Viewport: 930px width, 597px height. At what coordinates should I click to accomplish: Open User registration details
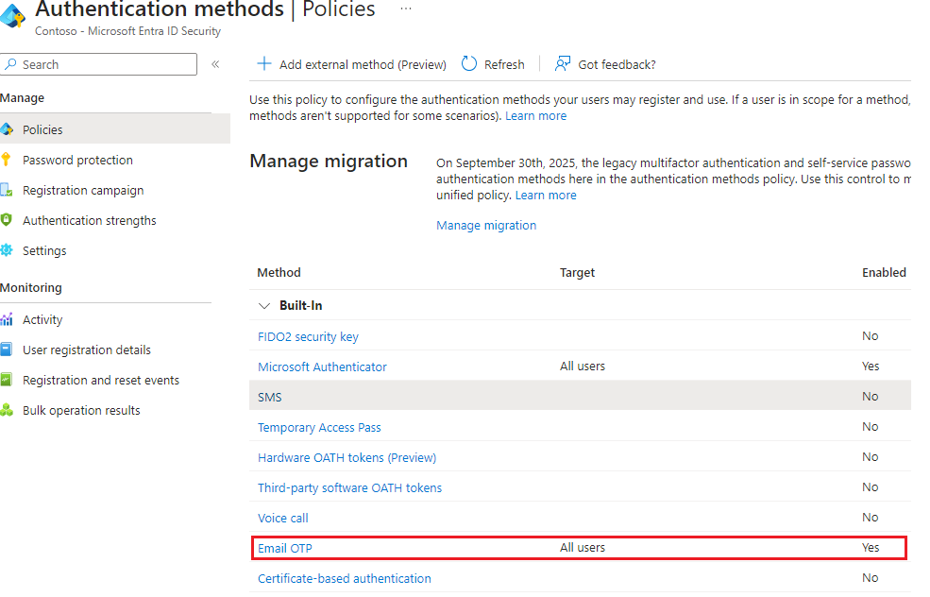pos(87,350)
